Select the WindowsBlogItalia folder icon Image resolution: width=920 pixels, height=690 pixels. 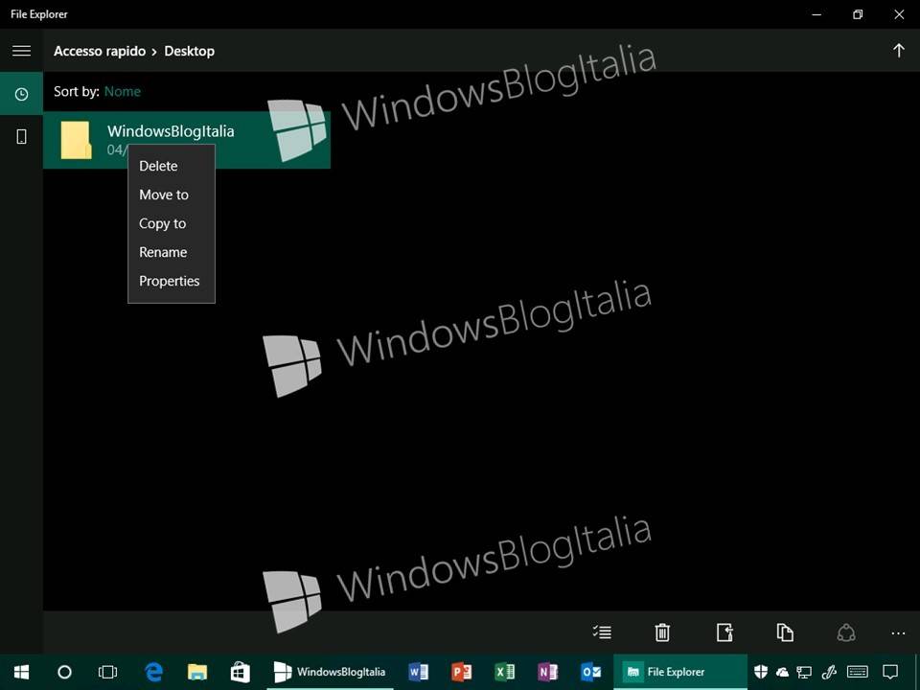(x=77, y=140)
